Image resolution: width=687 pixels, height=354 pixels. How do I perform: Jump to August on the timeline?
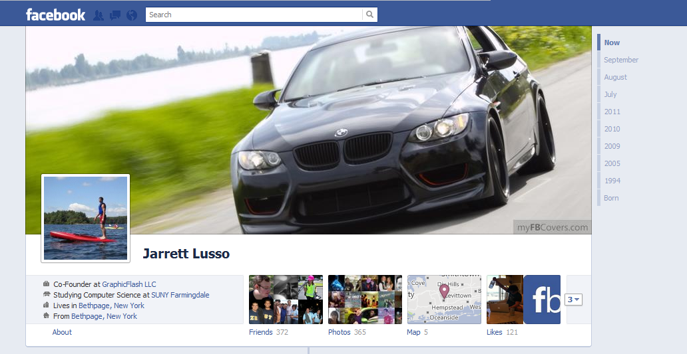point(615,77)
